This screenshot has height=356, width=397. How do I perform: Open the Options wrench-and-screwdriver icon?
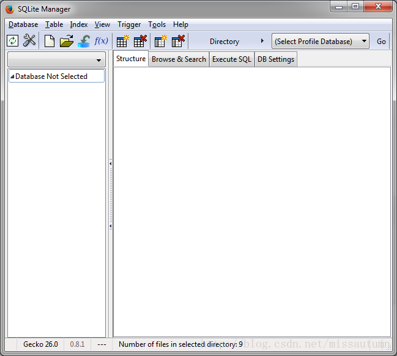tap(29, 40)
